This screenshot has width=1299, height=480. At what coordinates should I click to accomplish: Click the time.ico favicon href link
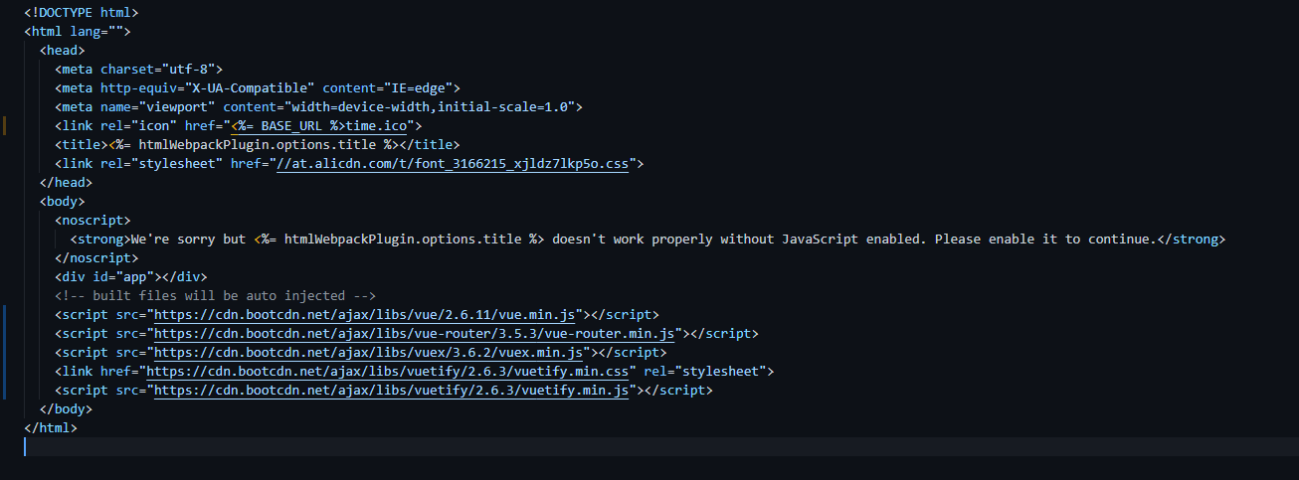[x=328, y=126]
